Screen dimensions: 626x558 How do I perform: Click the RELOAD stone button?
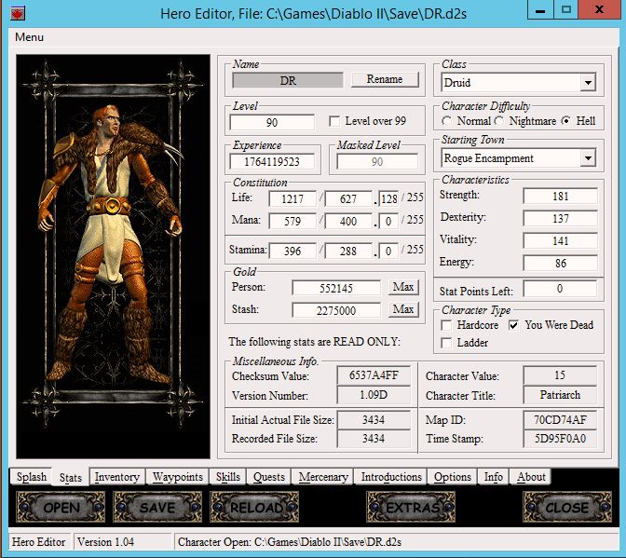(254, 507)
